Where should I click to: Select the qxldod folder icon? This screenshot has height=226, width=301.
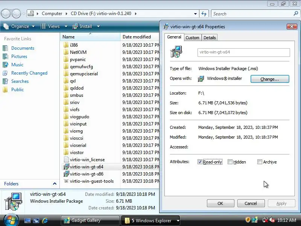tap(66, 88)
